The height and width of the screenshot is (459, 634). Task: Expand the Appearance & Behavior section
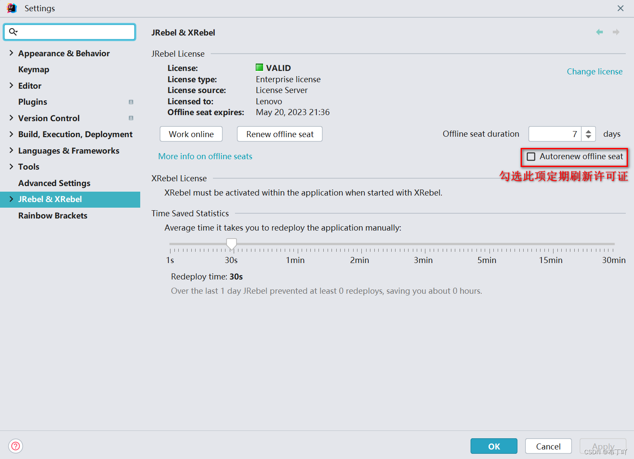[x=11, y=53]
